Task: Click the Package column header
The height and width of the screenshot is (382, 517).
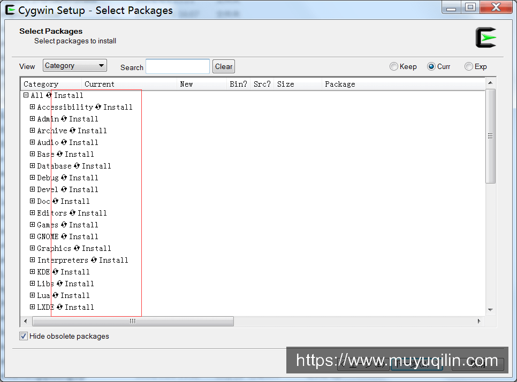Action: click(403, 84)
